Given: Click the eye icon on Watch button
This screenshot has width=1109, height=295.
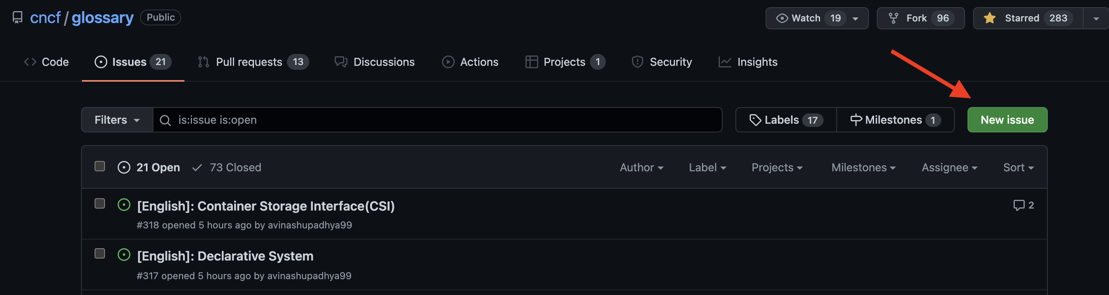Looking at the screenshot, I should point(781,18).
